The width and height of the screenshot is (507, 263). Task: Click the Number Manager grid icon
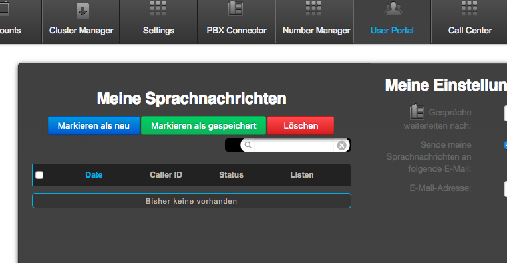click(x=314, y=9)
